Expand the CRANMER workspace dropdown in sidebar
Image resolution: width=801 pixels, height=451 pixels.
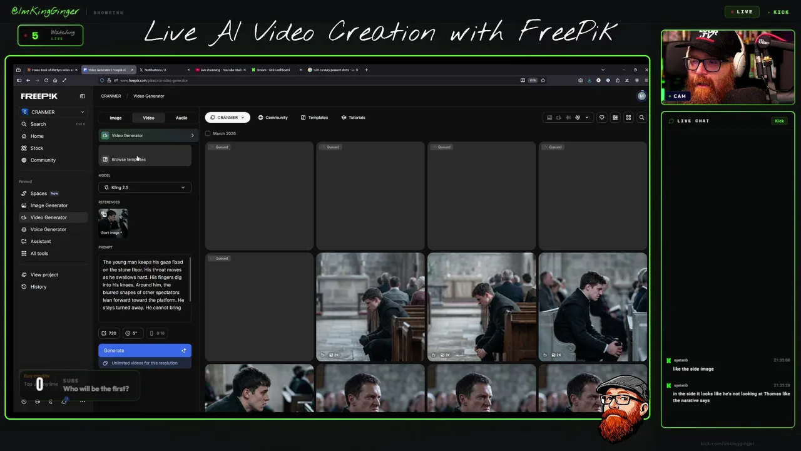tap(53, 112)
